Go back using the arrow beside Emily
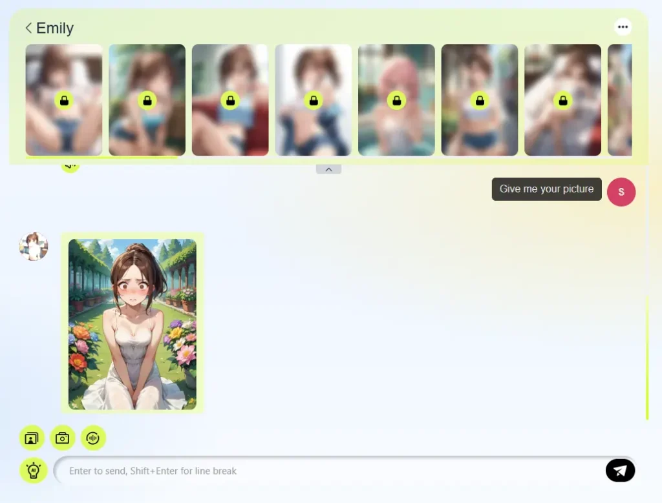662x503 pixels. click(x=28, y=28)
